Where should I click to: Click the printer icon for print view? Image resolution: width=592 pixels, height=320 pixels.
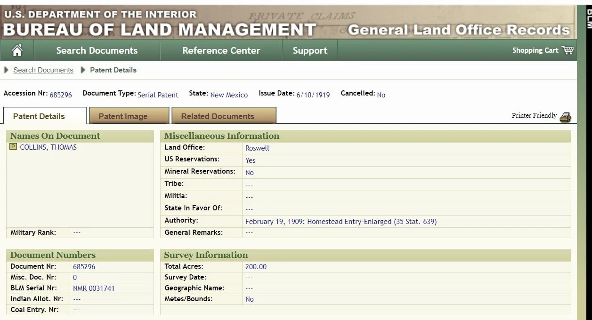click(x=565, y=117)
